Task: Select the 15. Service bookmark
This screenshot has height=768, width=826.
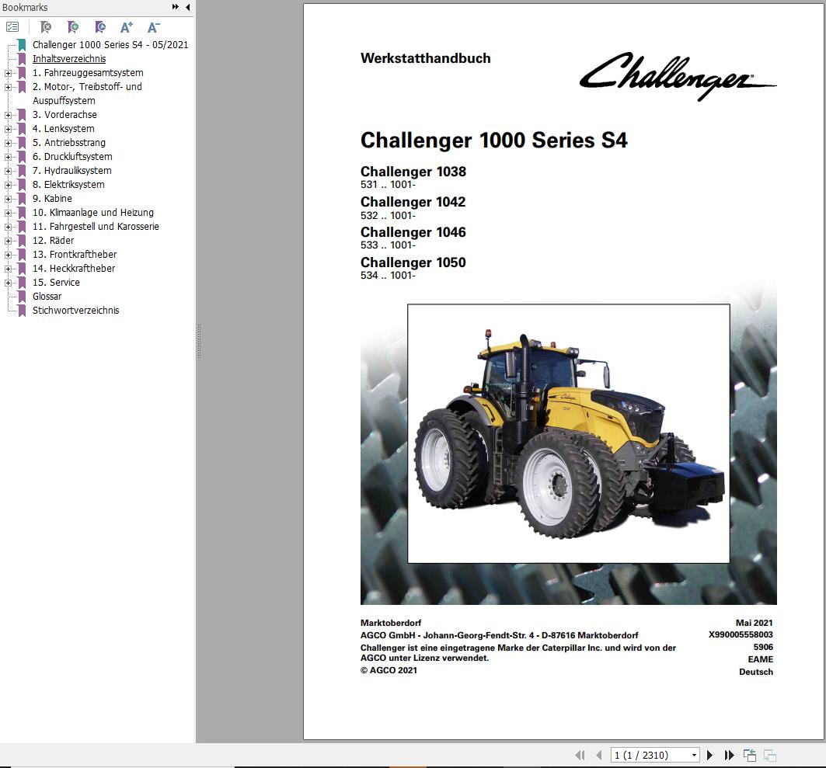Action: (57, 282)
